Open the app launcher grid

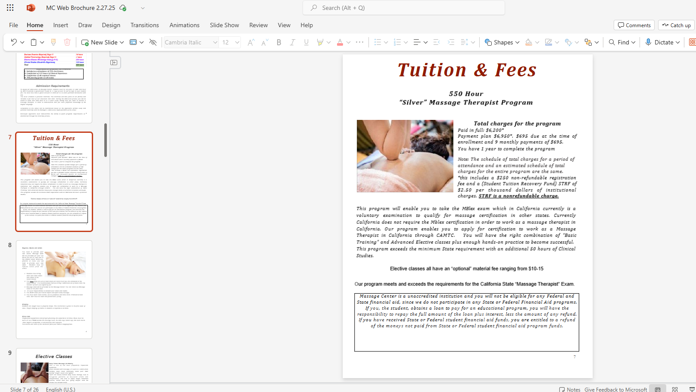click(10, 8)
